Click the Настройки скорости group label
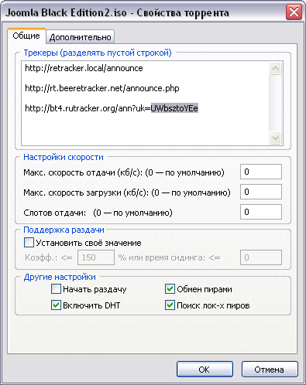 click(64, 157)
